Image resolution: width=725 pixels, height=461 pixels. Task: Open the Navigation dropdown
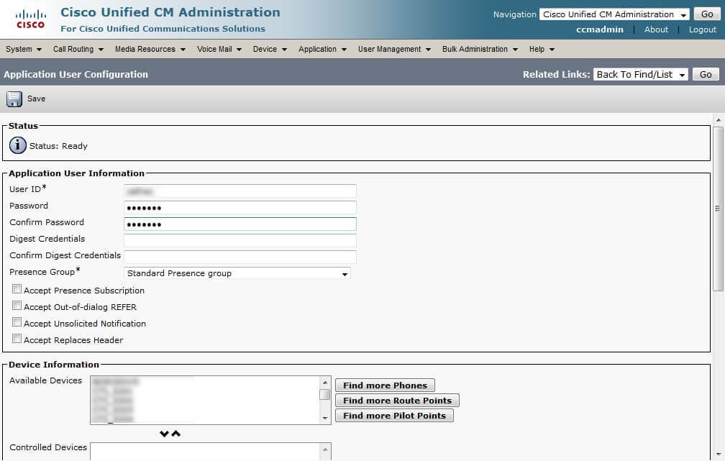pyautogui.click(x=614, y=14)
